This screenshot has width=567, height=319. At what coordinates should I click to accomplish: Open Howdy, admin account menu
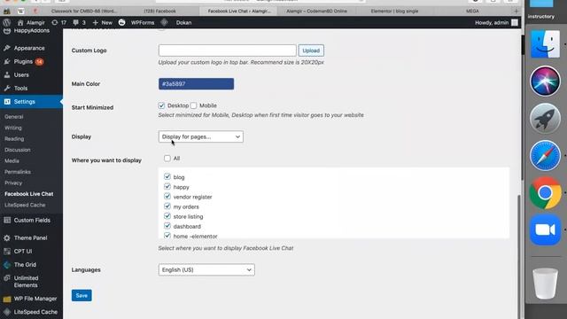point(496,22)
